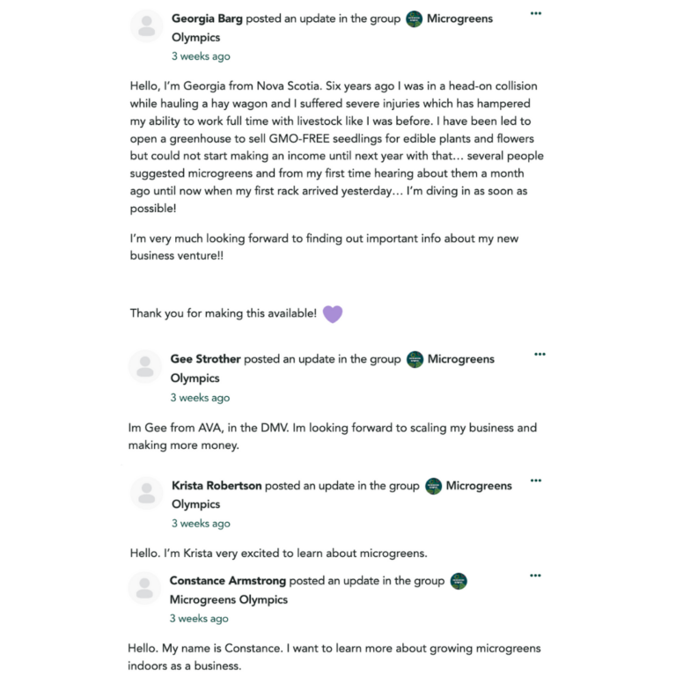Click "3 weeks ago" timestamp on Georgia's post
676x676 pixels.
point(201,56)
